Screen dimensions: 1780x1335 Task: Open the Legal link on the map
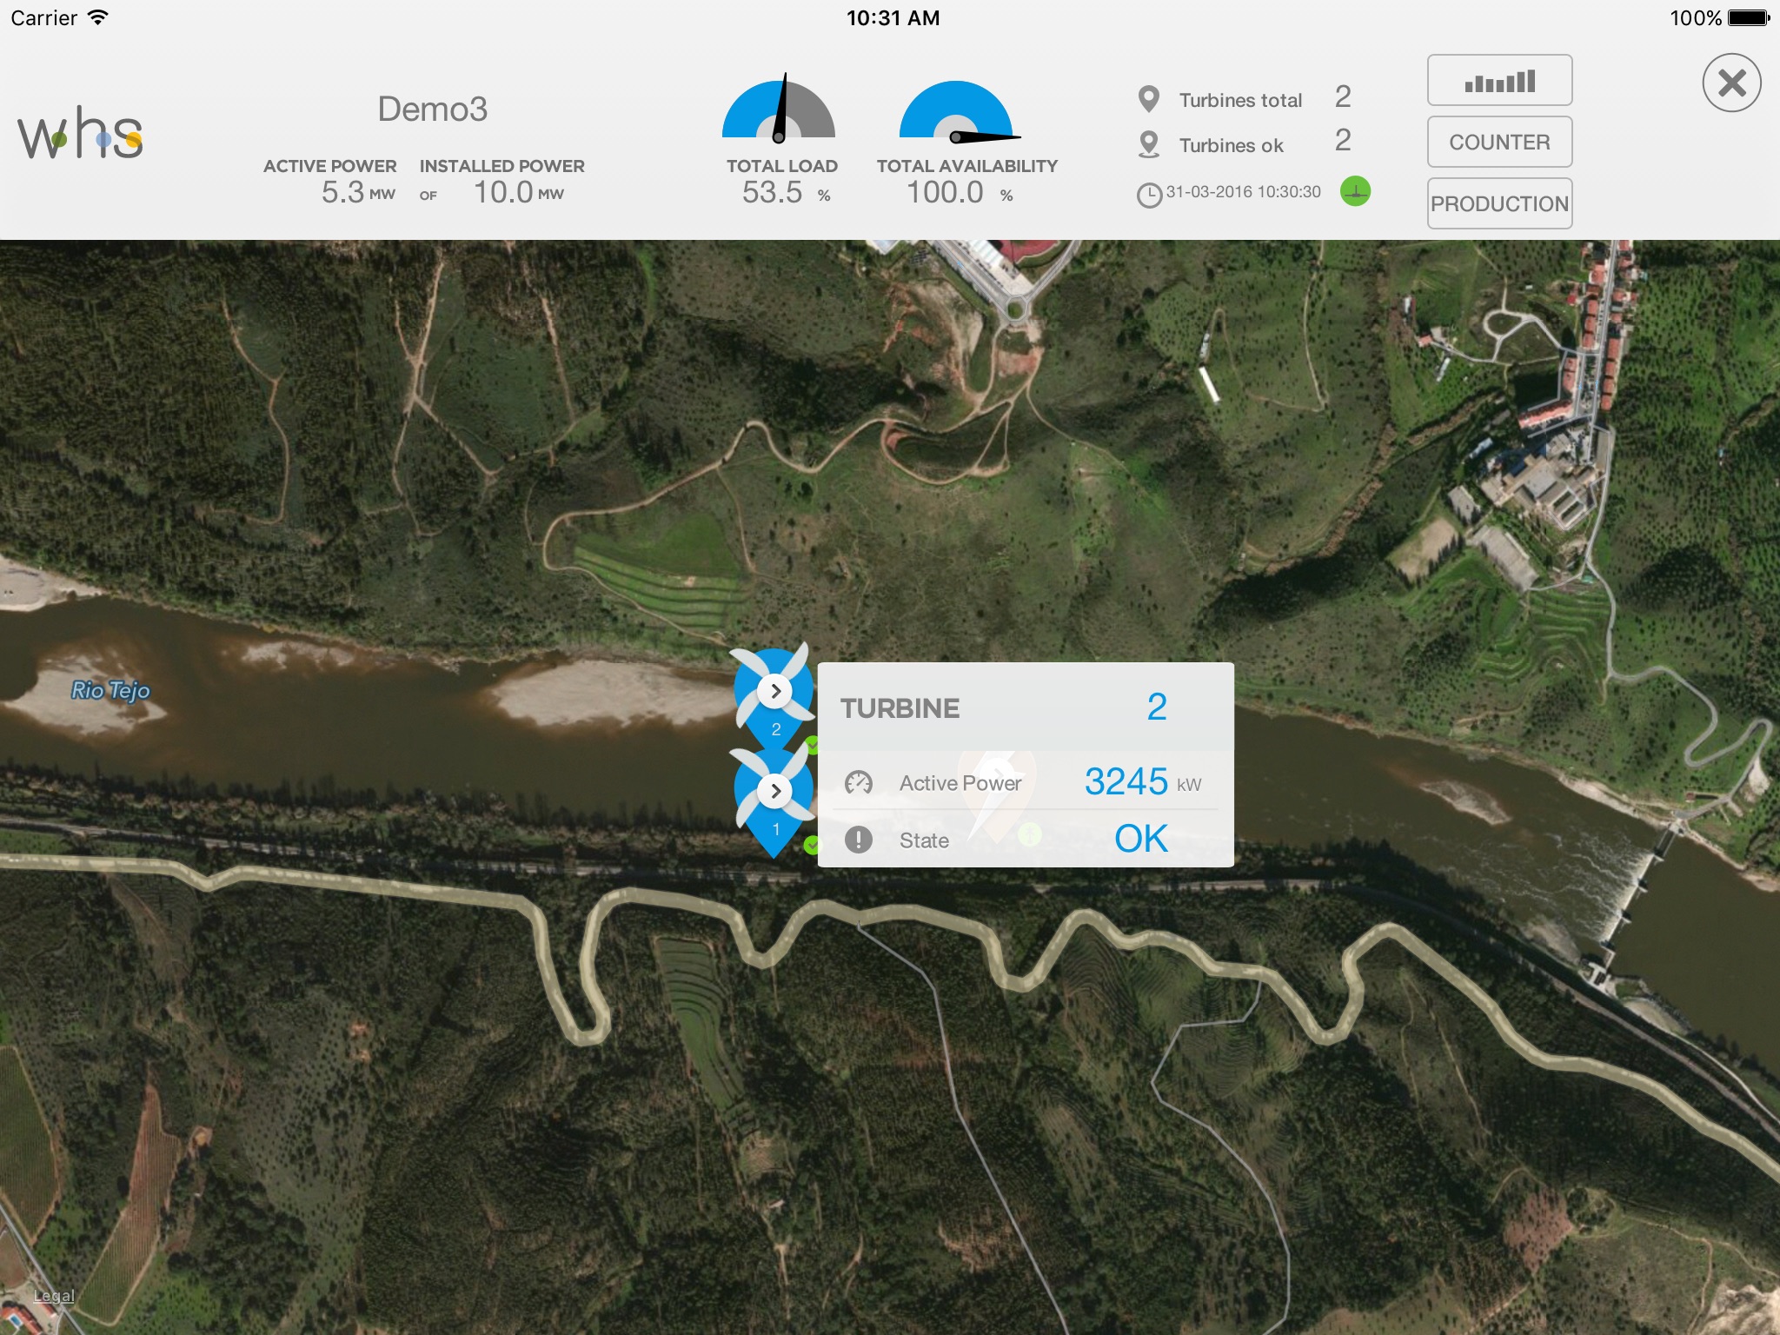click(54, 1296)
